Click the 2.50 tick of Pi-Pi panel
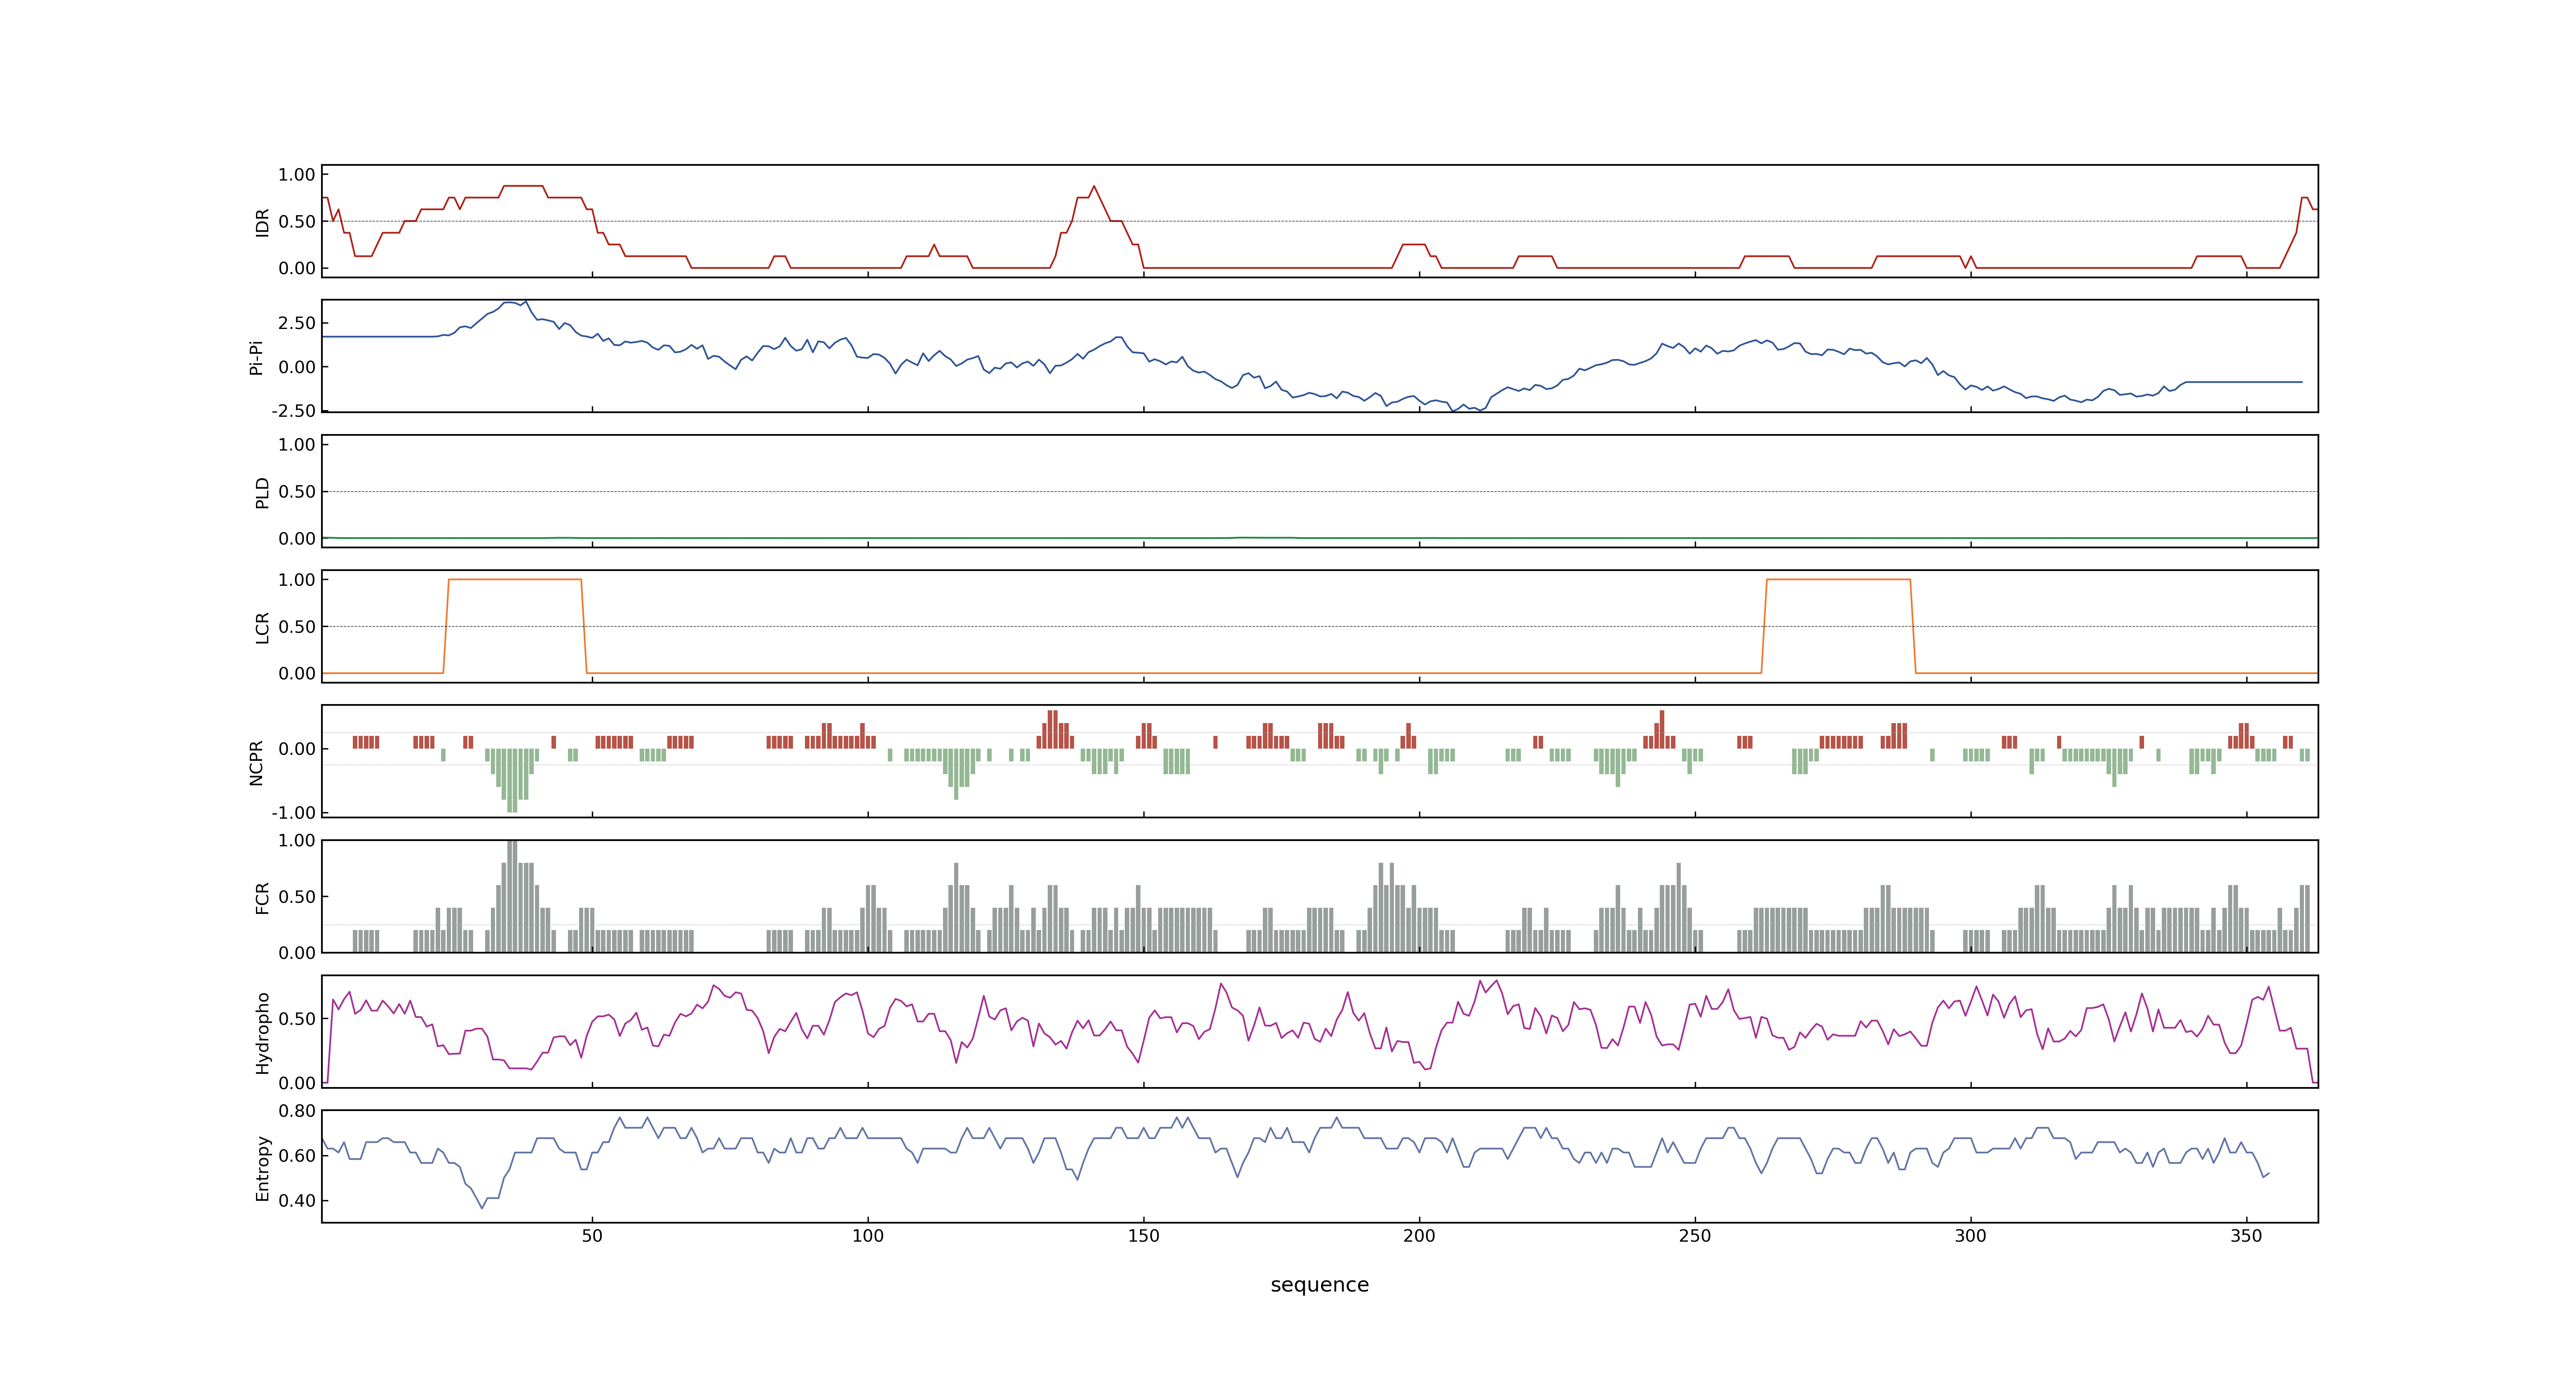Image resolution: width=2576 pixels, height=1374 pixels. point(297,323)
